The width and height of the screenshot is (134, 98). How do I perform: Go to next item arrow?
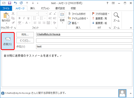33,3
